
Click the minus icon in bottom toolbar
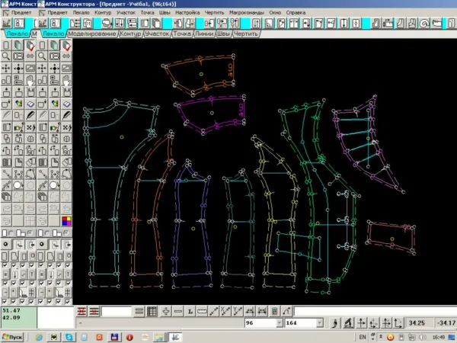point(177,312)
